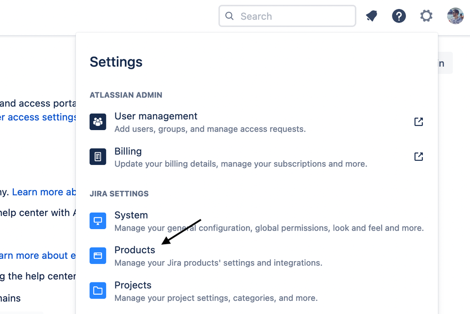Open notifications bell icon

coord(372,16)
